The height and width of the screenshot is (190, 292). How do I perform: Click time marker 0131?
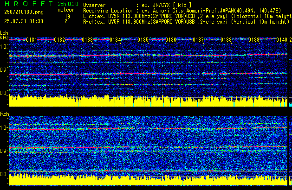32,39
